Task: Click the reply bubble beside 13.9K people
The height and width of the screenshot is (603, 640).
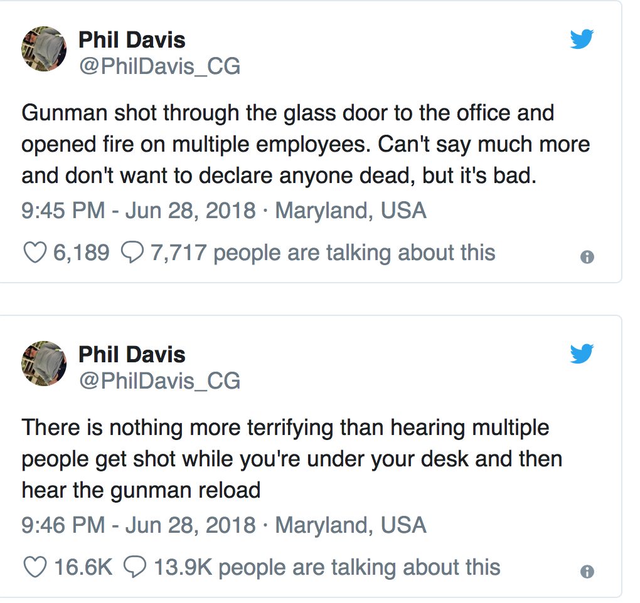Action: point(134,568)
